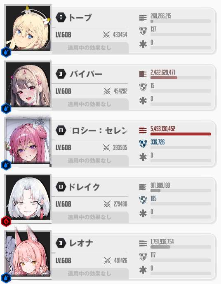
Task: Click the crossed swords icon next to 433454
Action: click(x=106, y=35)
